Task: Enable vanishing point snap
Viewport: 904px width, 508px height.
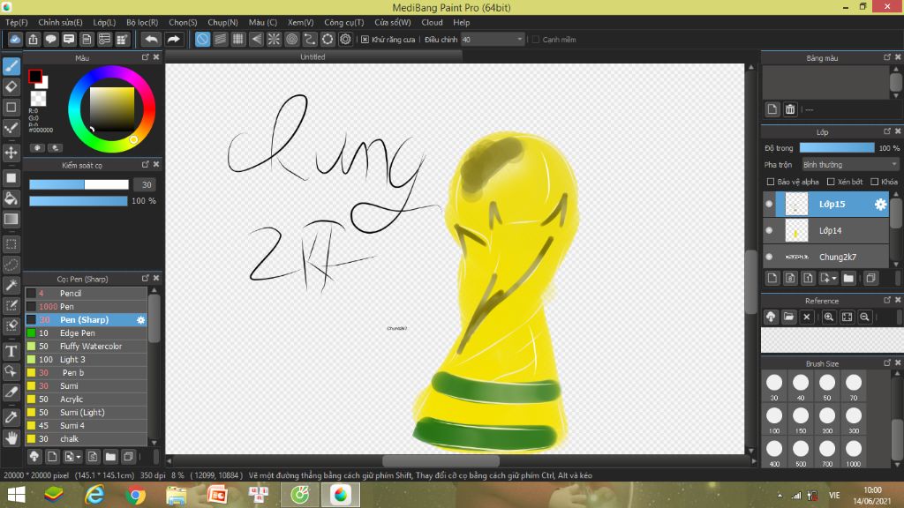Action: (256, 39)
